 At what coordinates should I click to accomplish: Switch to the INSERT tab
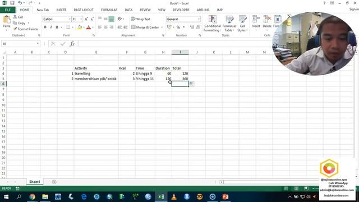pyautogui.click(x=61, y=10)
